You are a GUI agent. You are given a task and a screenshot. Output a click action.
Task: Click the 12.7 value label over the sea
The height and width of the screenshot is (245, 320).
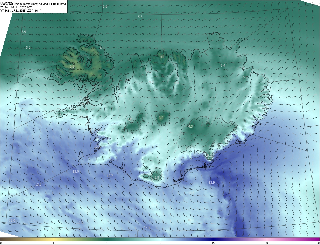click(110, 176)
